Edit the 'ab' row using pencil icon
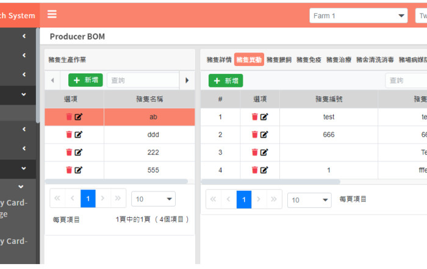Screen dimensions: 427x269 tap(79, 117)
